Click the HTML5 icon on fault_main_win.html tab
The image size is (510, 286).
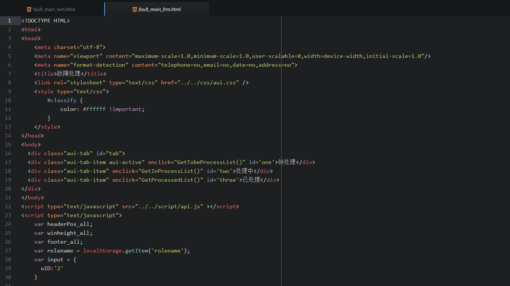29,9
